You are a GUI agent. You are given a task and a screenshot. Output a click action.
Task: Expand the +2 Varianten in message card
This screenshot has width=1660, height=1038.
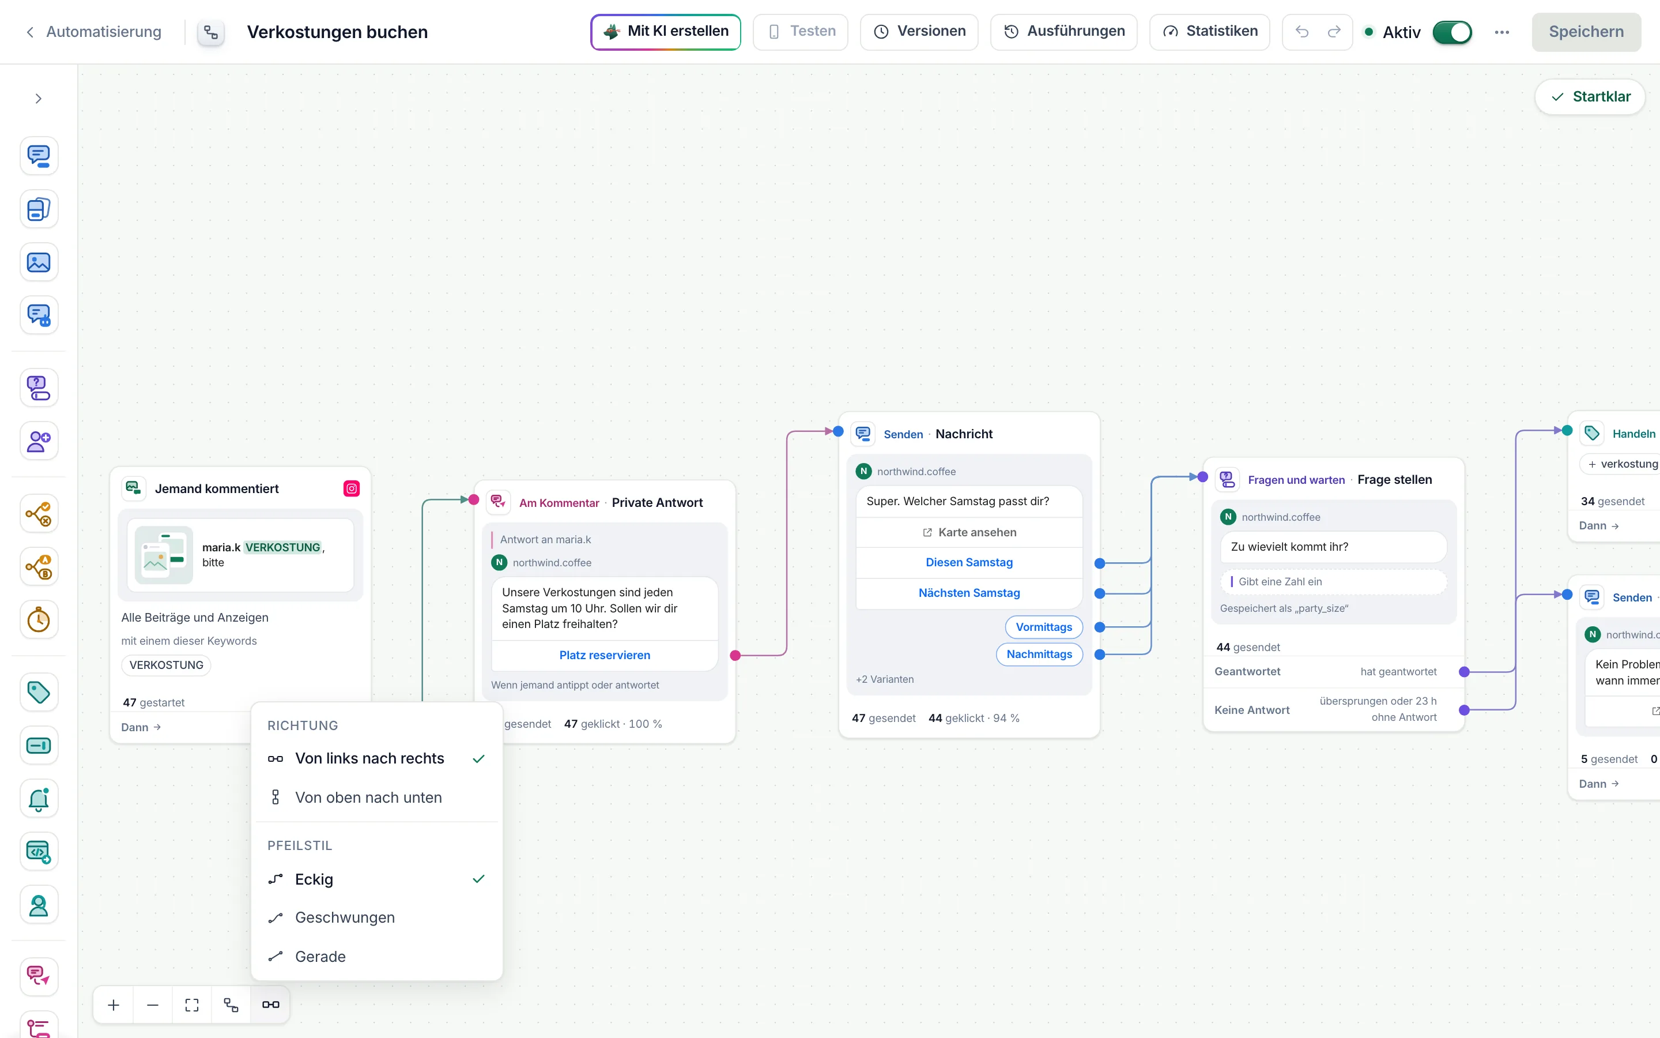[885, 680]
